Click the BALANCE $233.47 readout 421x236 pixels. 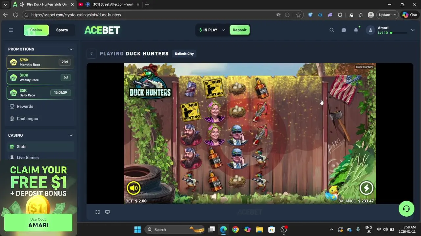pyautogui.click(x=356, y=201)
